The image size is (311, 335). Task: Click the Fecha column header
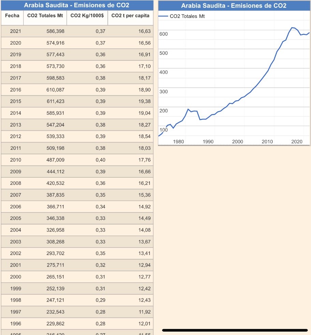pos(12,16)
